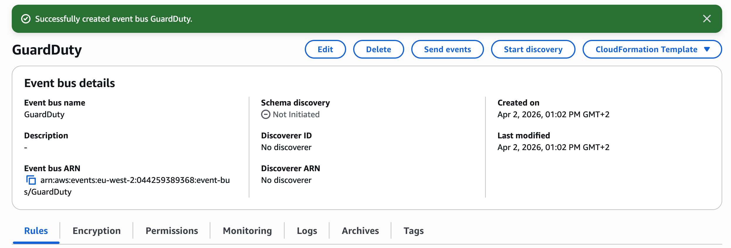Open the CloudFormation Template menu

(652, 49)
